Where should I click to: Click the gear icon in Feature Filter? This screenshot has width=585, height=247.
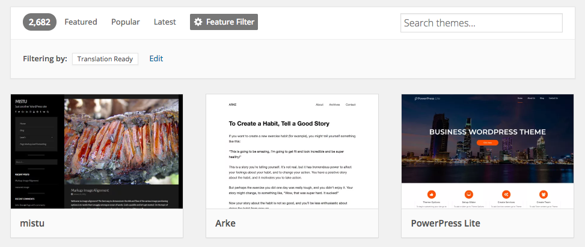pyautogui.click(x=198, y=22)
